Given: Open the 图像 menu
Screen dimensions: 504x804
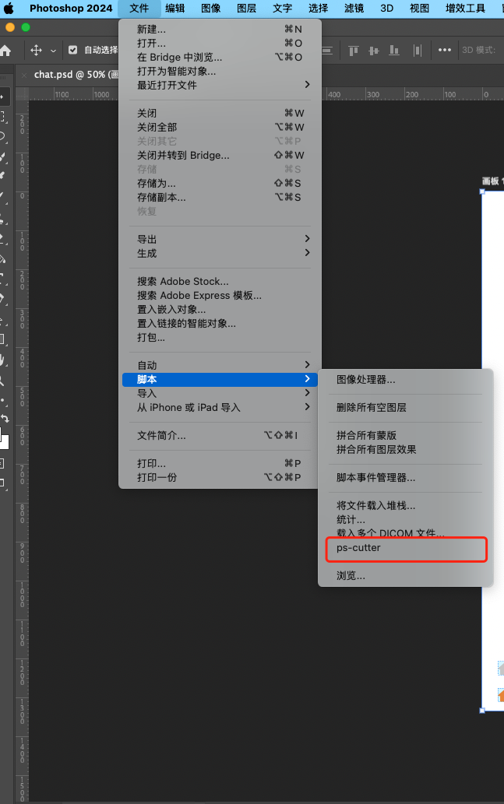Looking at the screenshot, I should [x=211, y=9].
